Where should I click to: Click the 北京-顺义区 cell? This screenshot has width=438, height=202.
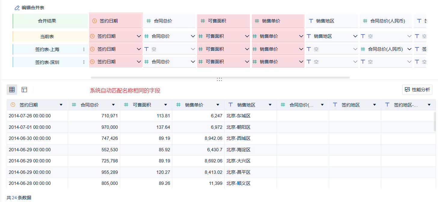[x=251, y=183]
